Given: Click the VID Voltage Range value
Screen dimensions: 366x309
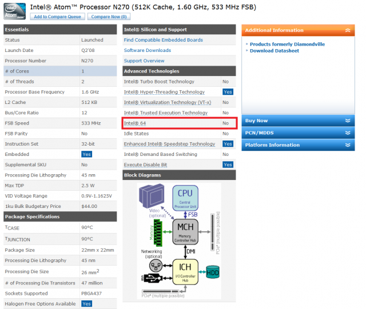Looking at the screenshot, I should click(97, 196).
